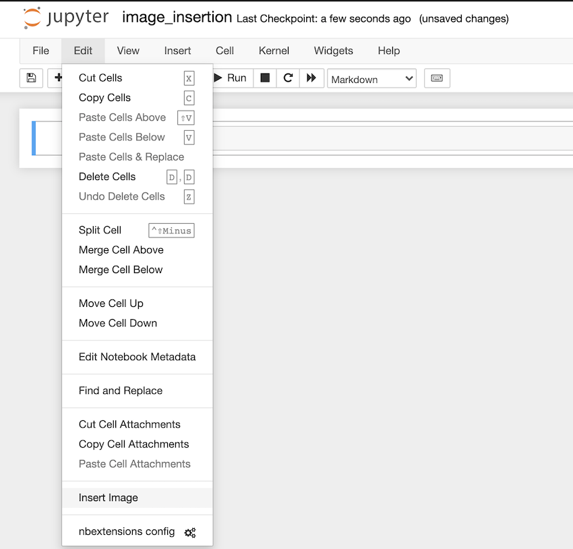
Task: Open the Insert menu
Action: click(177, 51)
